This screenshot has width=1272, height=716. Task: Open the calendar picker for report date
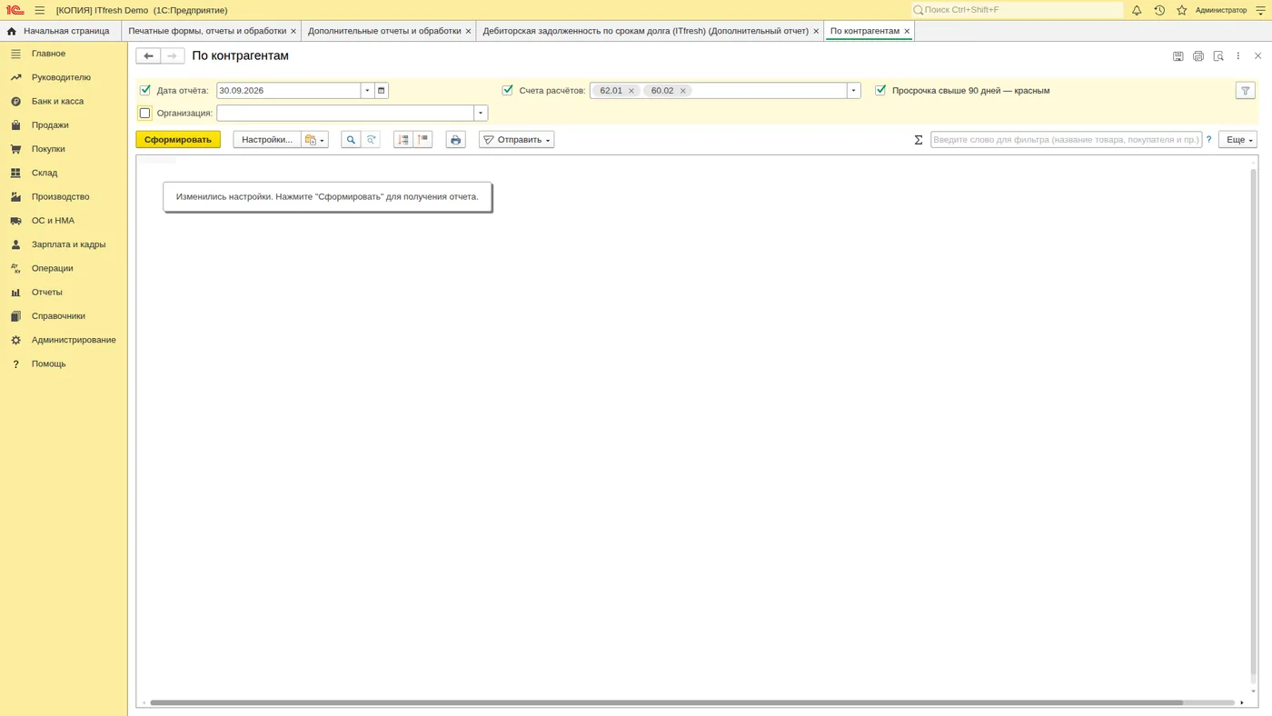coord(382,91)
